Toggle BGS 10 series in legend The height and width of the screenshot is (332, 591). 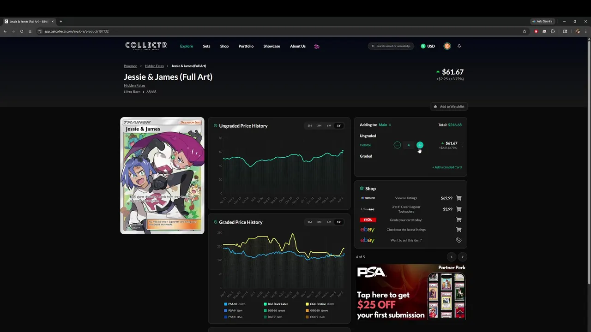pyautogui.click(x=275, y=311)
